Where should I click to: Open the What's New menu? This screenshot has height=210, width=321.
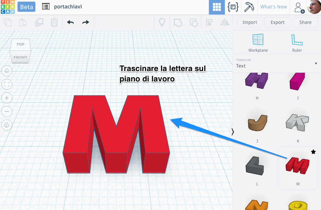point(273,7)
